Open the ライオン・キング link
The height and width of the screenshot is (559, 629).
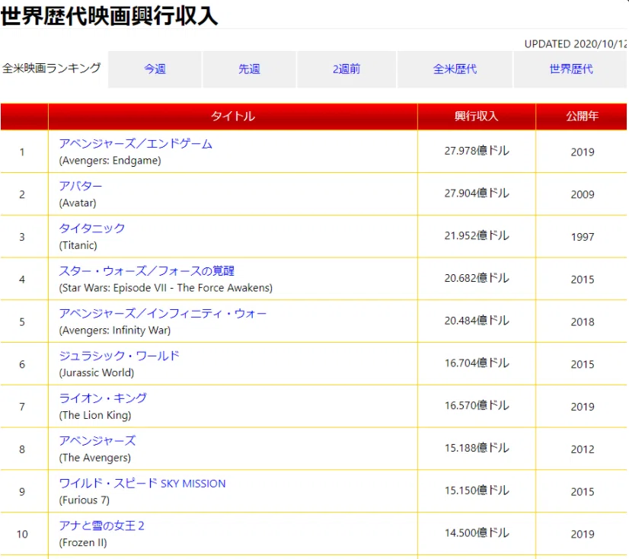(x=103, y=398)
